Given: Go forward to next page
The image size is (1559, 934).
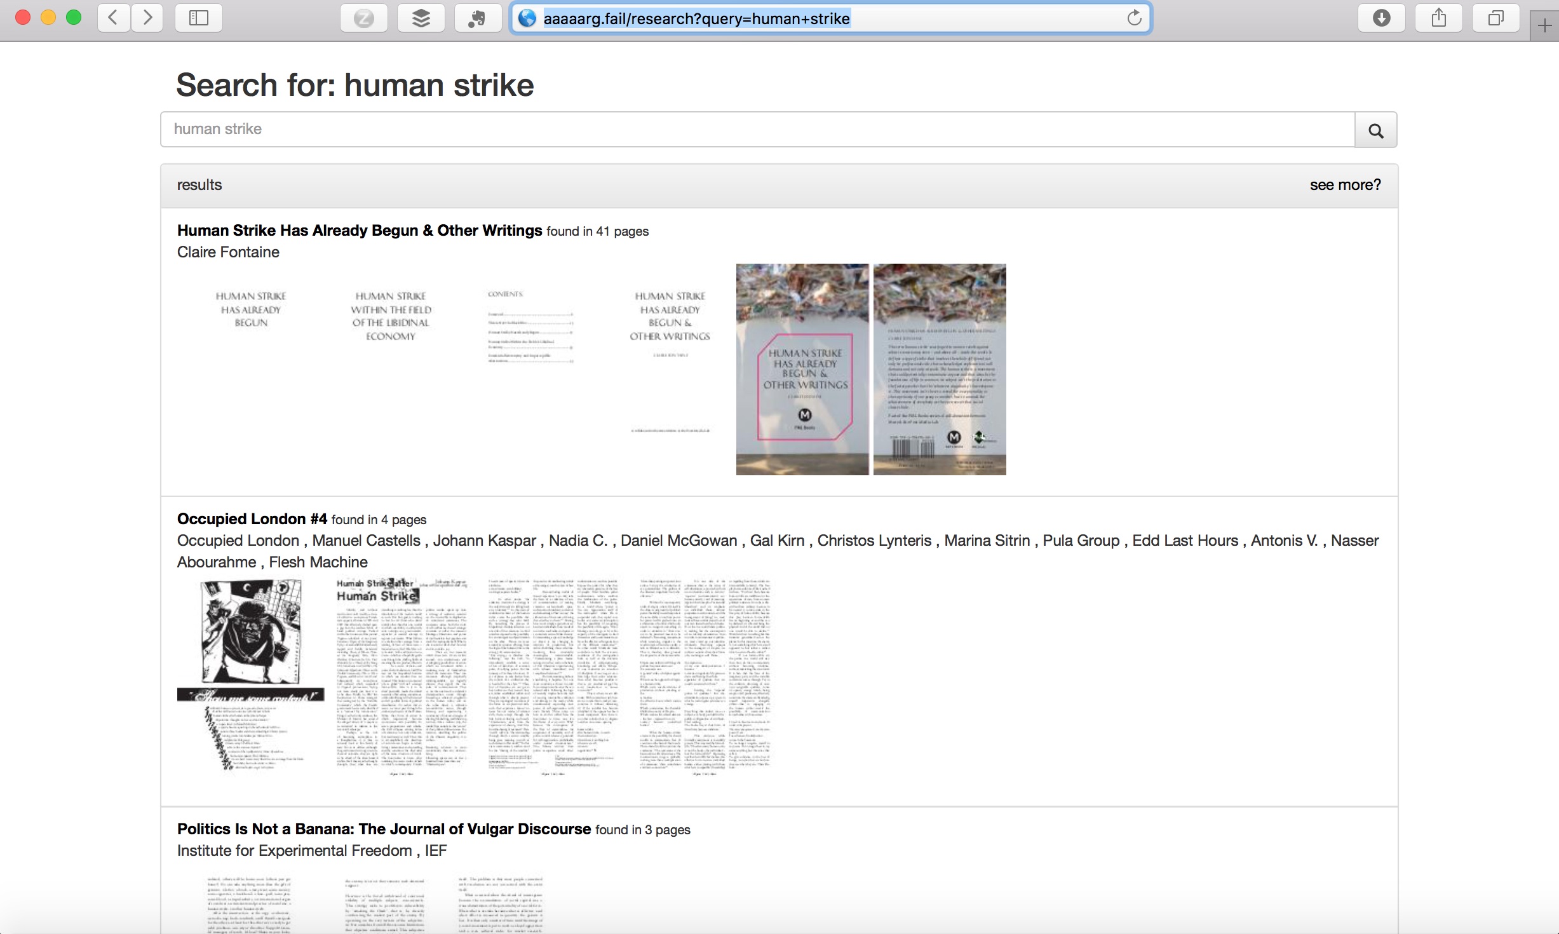Looking at the screenshot, I should pos(147,18).
